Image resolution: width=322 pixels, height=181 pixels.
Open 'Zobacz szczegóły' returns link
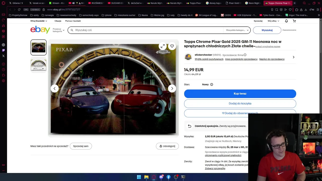[215, 168]
